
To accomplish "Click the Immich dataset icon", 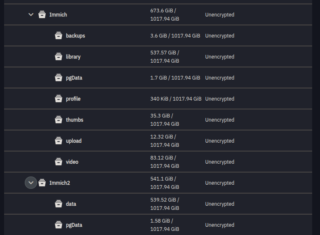I will 42,15.
